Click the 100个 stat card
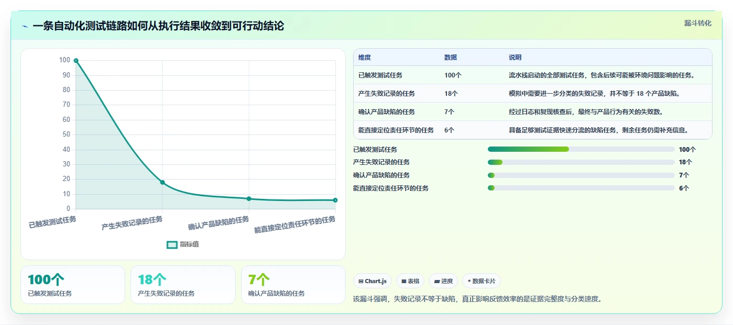 tap(73, 285)
